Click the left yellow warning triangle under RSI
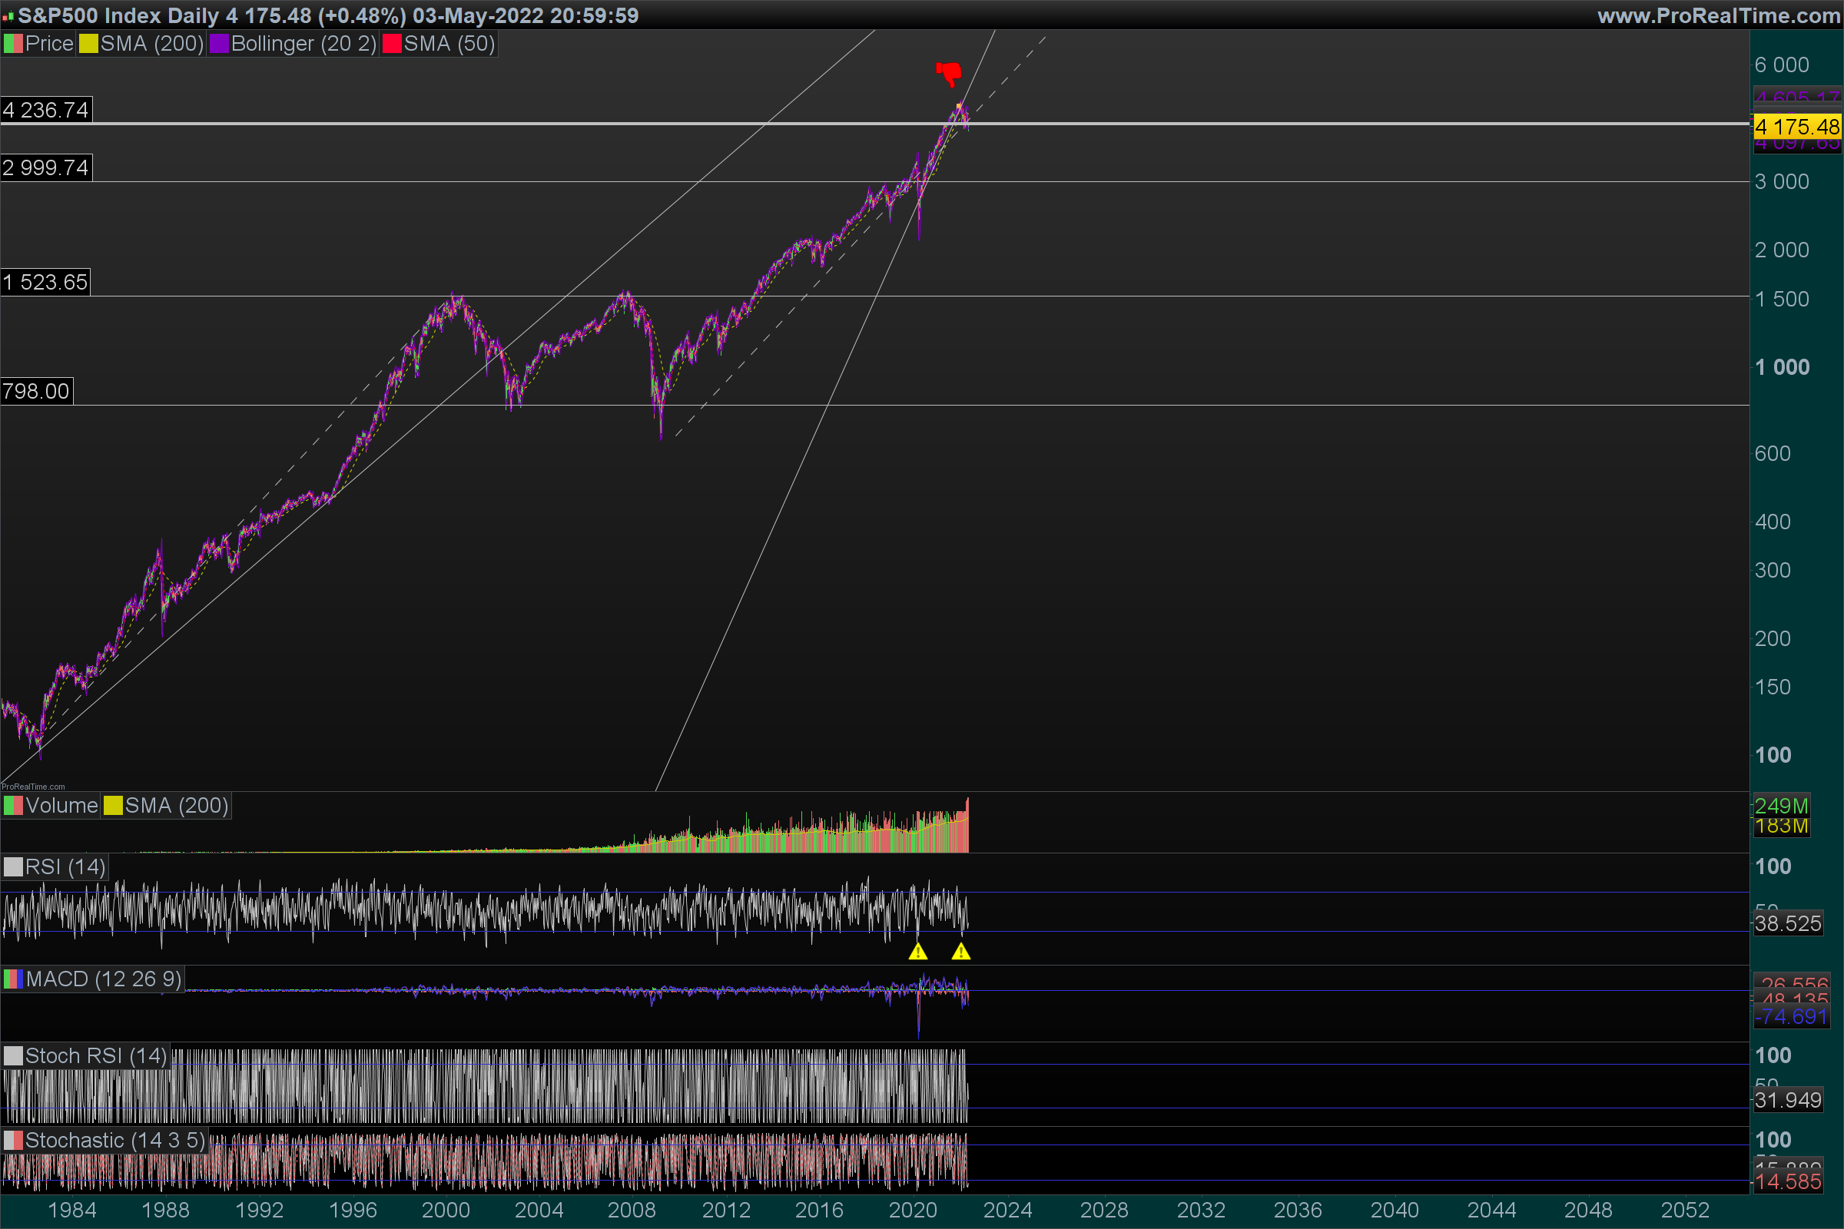The width and height of the screenshot is (1844, 1229). point(918,952)
